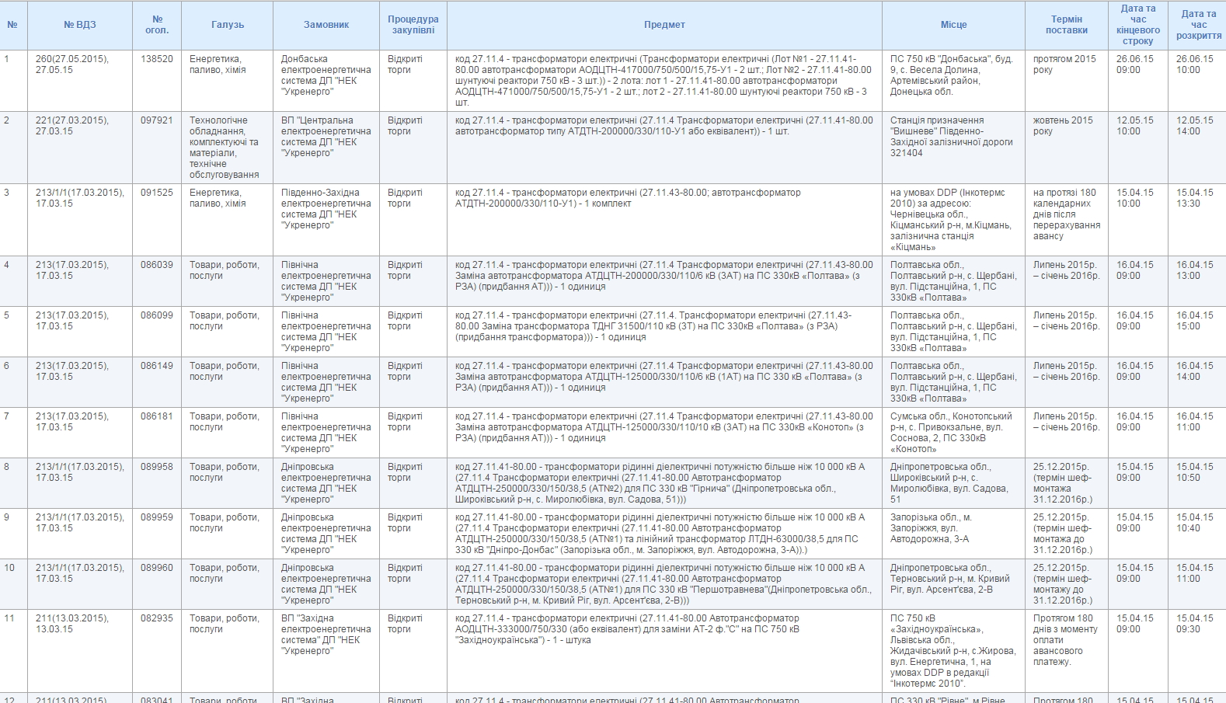This screenshot has height=703, width=1226.
Task: Click the "Дата та час кінцевого строку" header
Action: (1137, 25)
